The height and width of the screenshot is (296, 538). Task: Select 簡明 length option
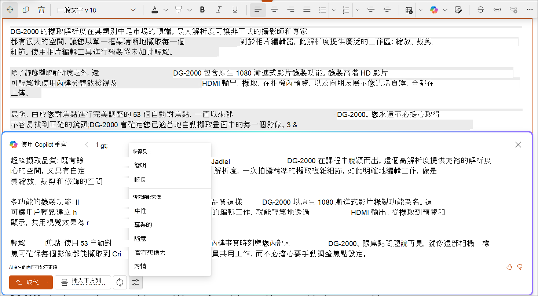[x=170, y=165]
